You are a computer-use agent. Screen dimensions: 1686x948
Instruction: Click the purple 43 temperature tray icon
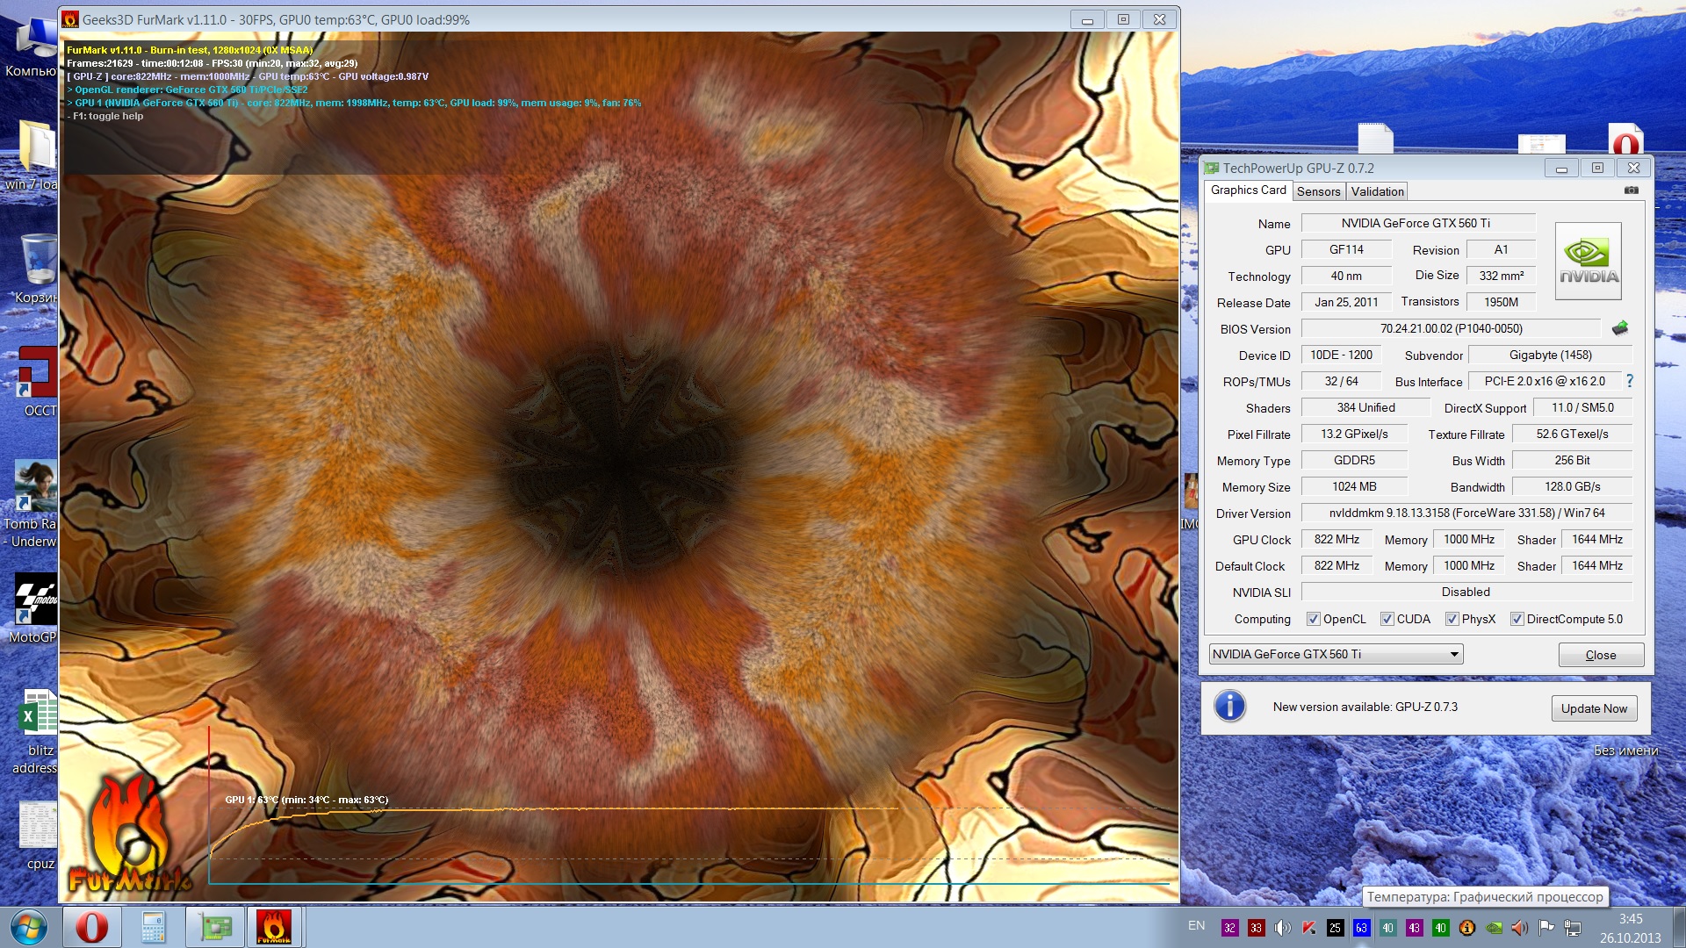point(1414,928)
